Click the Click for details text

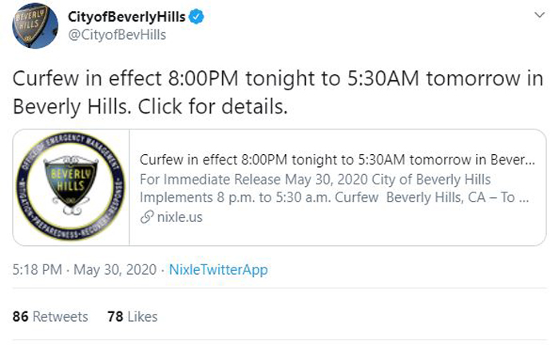click(x=212, y=106)
